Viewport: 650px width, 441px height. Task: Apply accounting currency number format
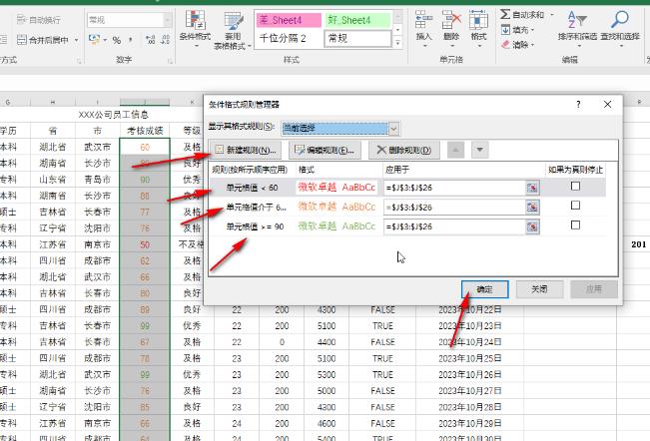[x=94, y=40]
